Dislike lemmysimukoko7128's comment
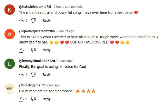Image resolution: width=160 pixels, height=102 pixels. tap(33, 75)
